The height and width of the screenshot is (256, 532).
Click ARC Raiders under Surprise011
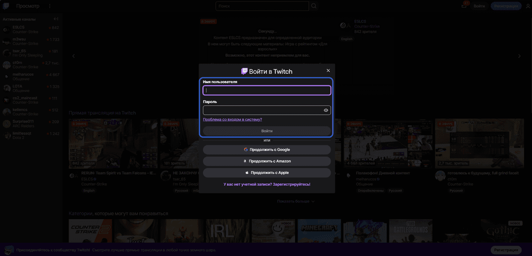[24, 126]
